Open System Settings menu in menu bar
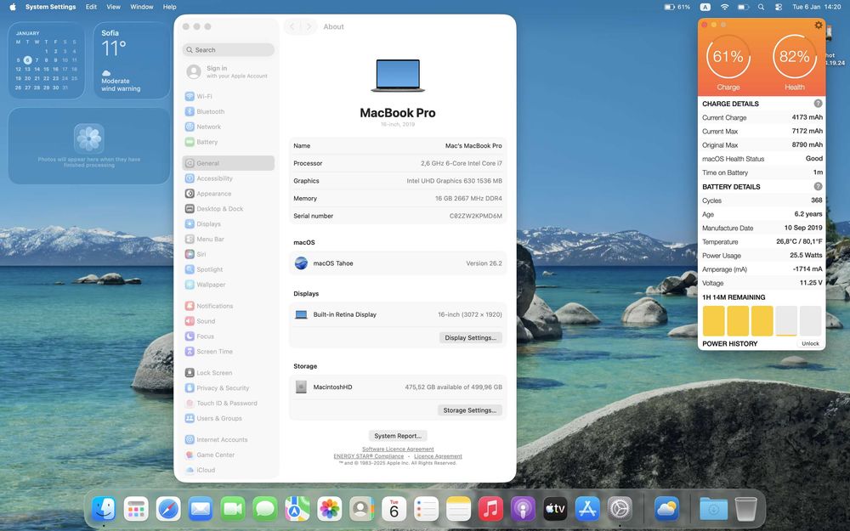 click(x=50, y=7)
